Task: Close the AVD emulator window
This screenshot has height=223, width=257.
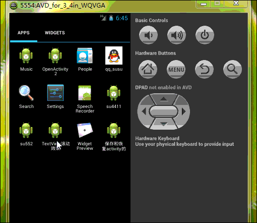Action: [x=236, y=4]
